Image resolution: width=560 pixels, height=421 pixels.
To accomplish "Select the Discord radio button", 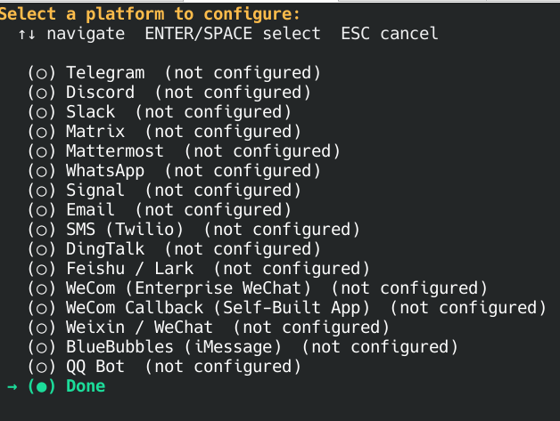I will 42,93.
